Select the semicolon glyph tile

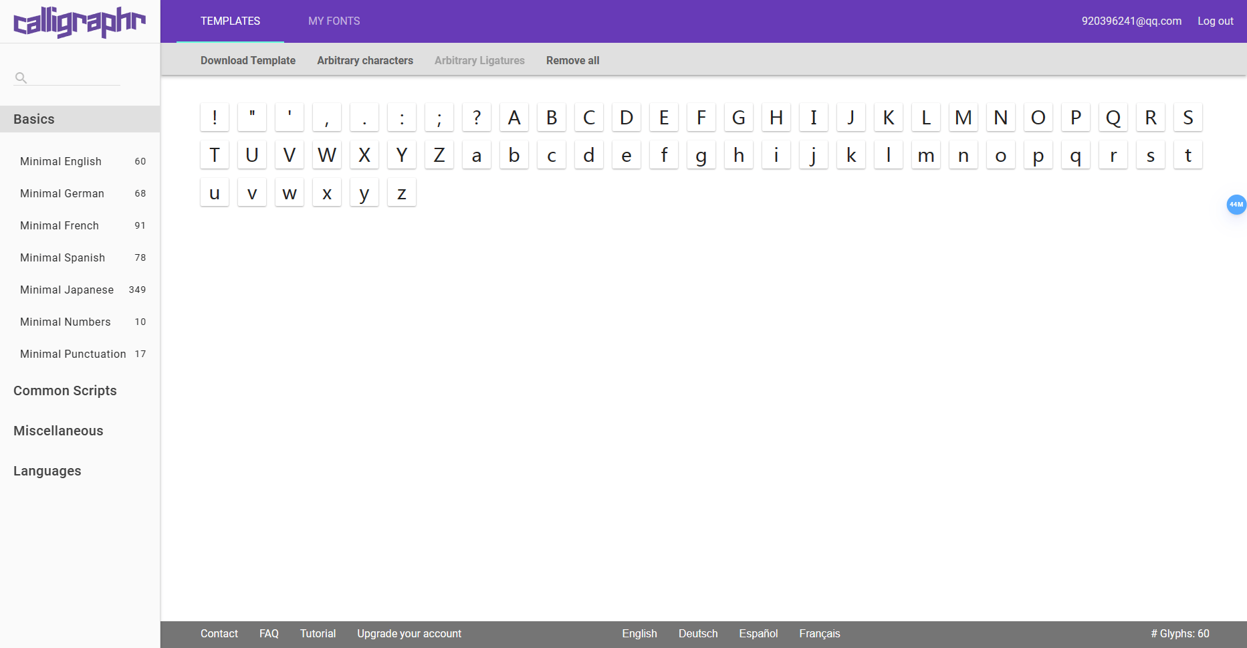click(x=439, y=118)
